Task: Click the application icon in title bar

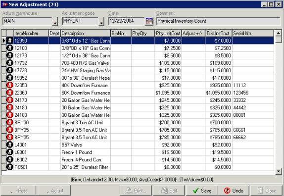Action: pyautogui.click(x=4, y=4)
